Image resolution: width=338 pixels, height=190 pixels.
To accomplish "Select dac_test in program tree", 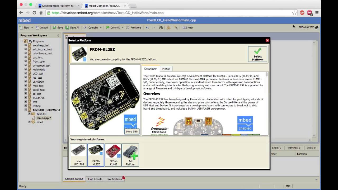I will [38, 57].
